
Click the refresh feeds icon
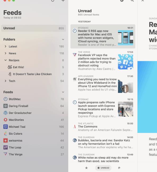53,1
